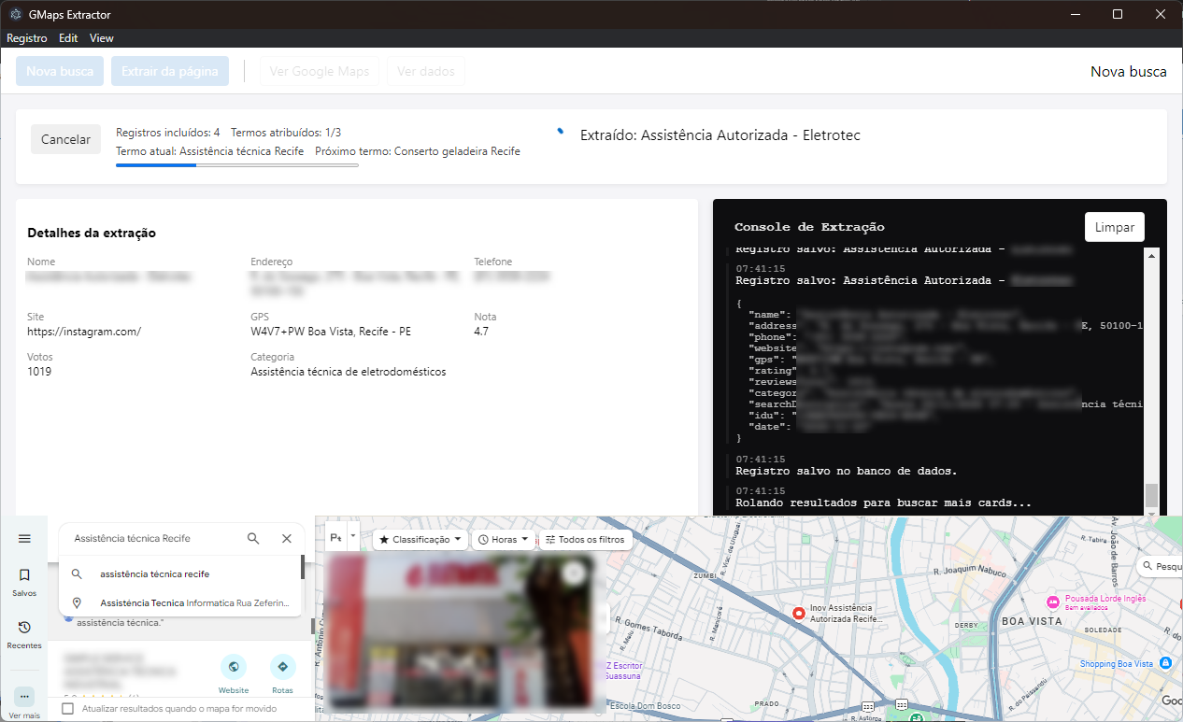
Task: Open the Google Maps hamburger menu
Action: [24, 539]
